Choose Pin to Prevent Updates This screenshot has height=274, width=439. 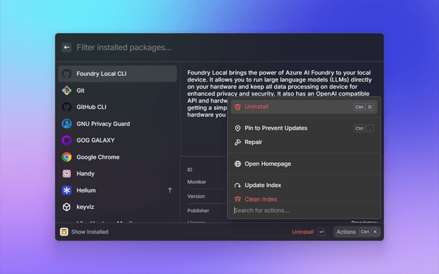point(304,128)
